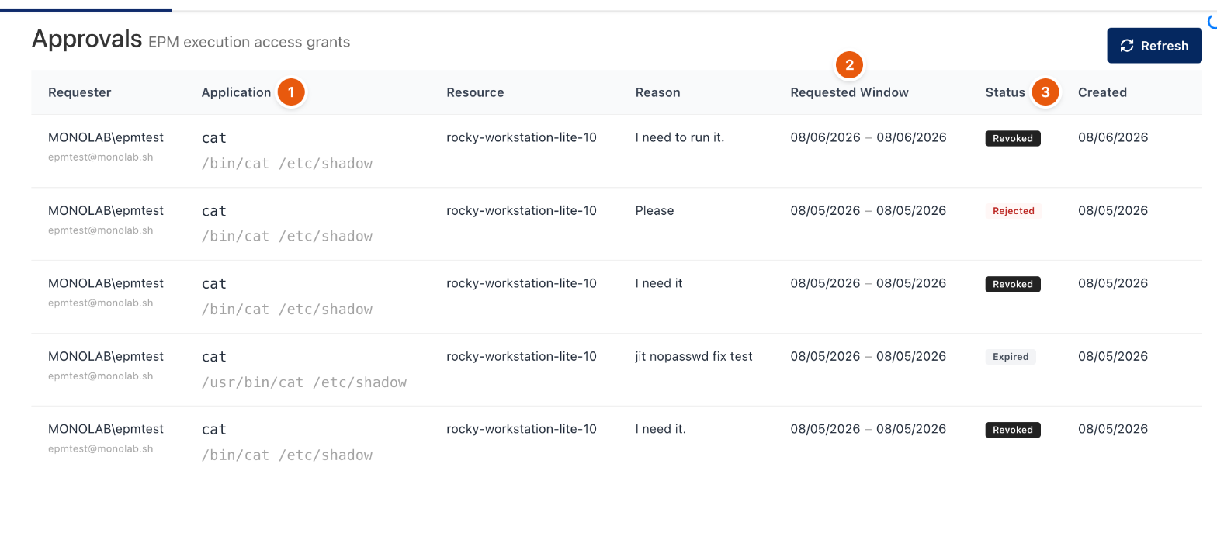Click the '/usr/bin/cat /etc/shadow' command text

[304, 382]
